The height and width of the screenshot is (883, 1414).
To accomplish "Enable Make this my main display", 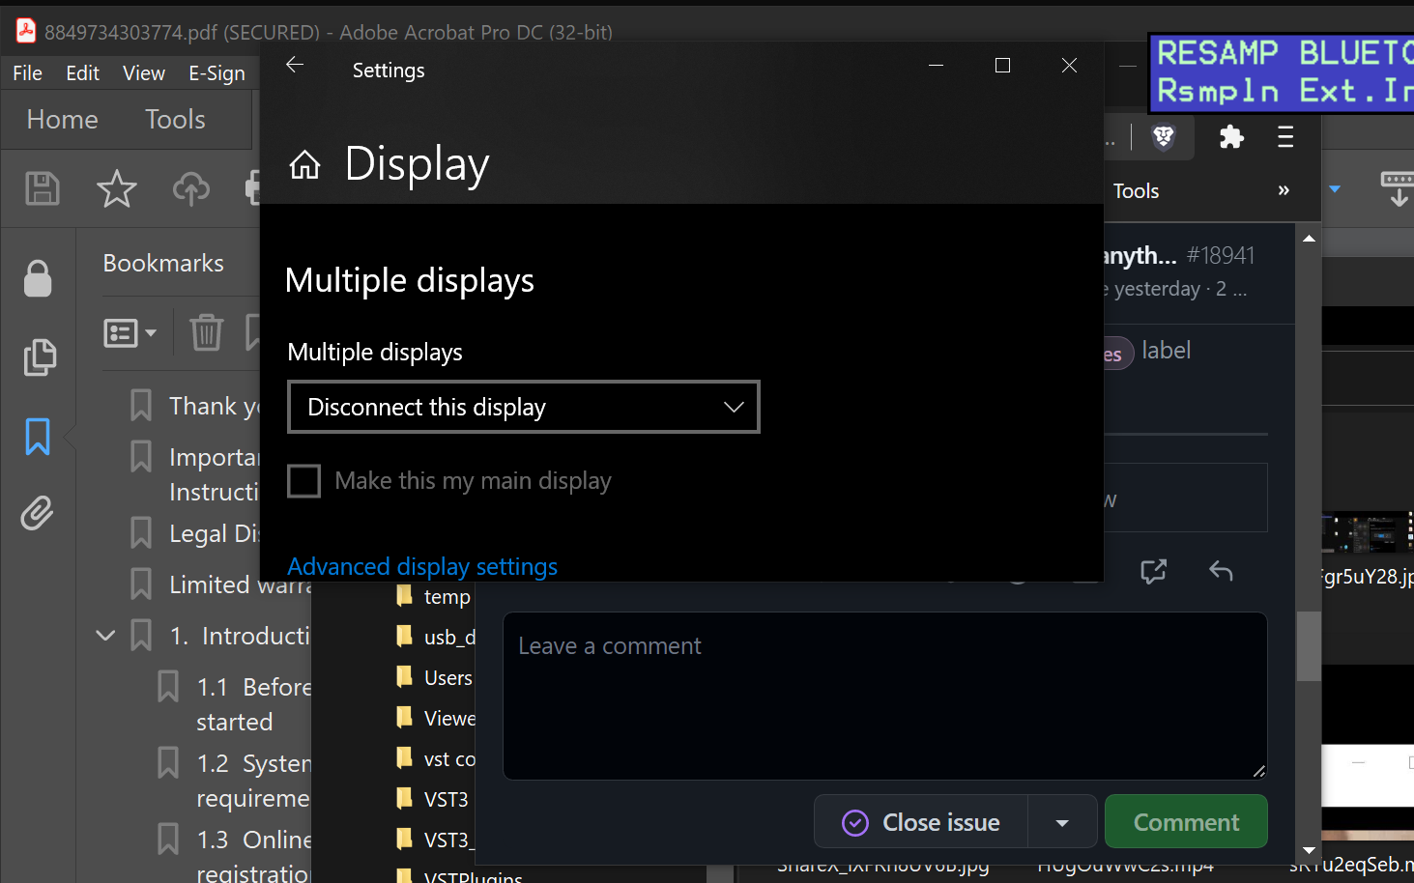I will [x=303, y=480].
